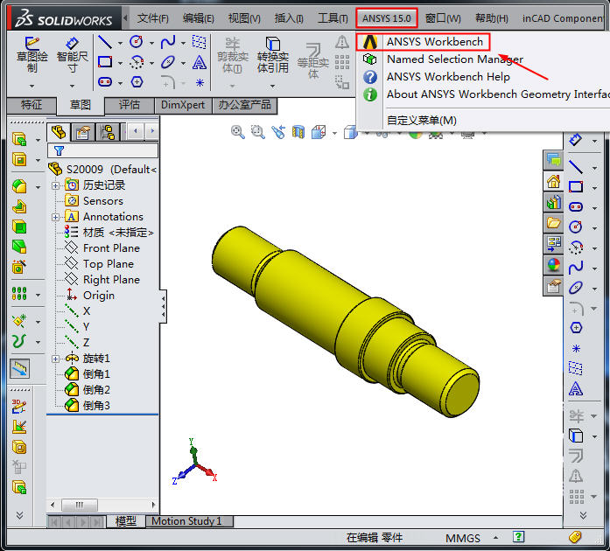The image size is (610, 551).
Task: Open the ConfigurationManager tab icon
Action: click(107, 132)
